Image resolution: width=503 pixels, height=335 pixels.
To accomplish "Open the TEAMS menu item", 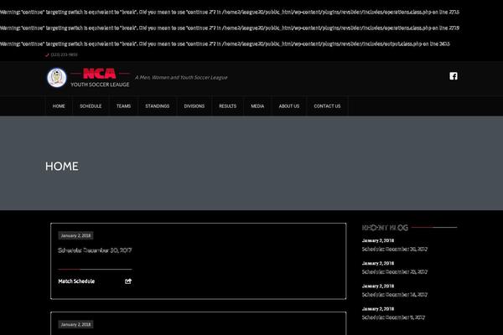I will [x=123, y=106].
